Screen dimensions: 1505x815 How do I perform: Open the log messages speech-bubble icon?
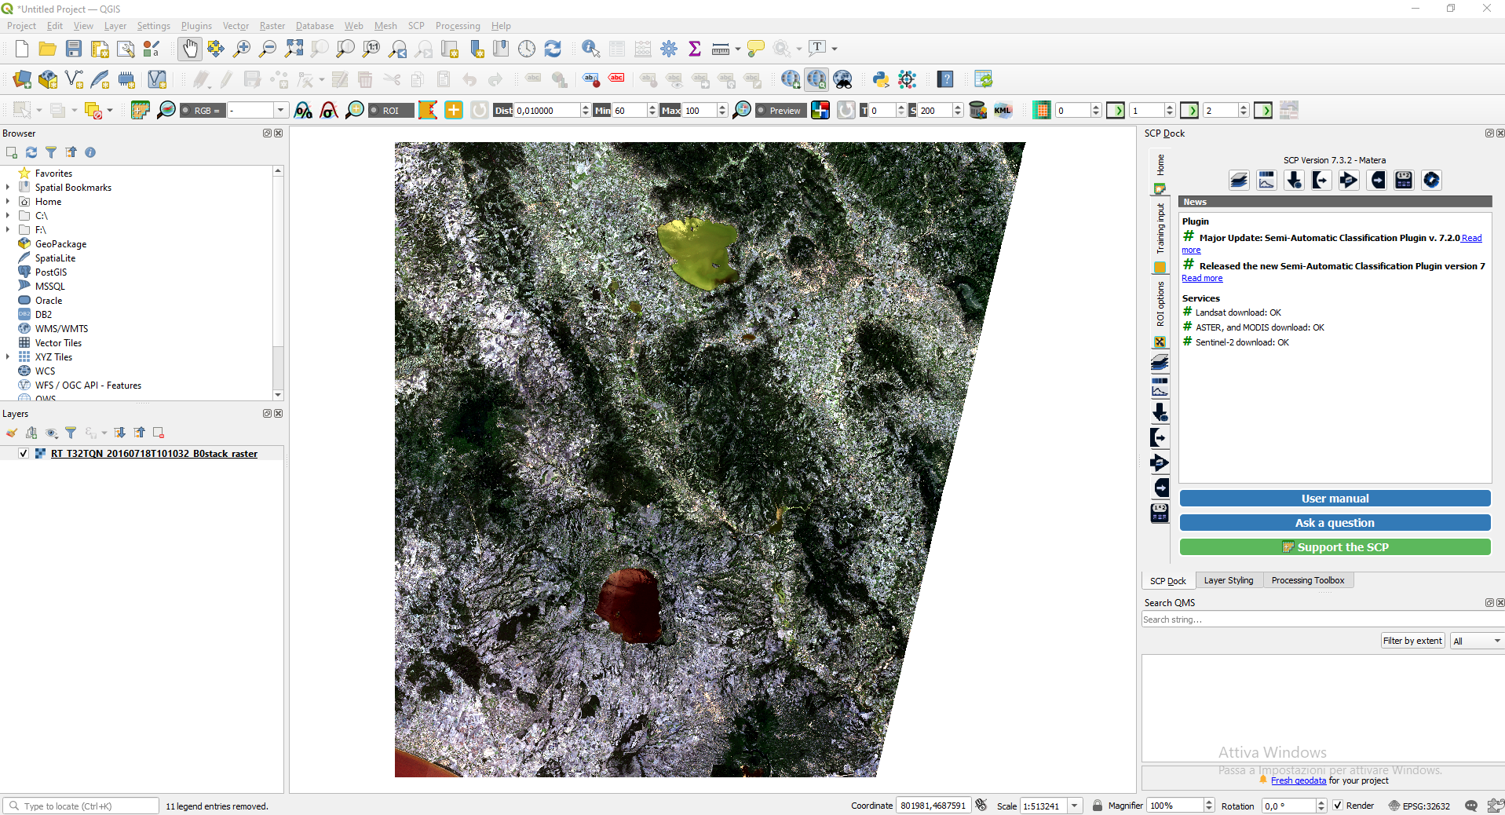tap(1471, 806)
